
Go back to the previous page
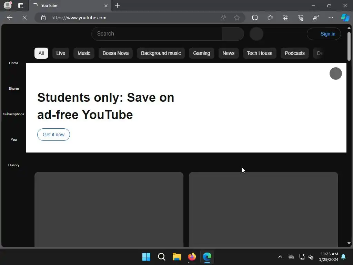click(x=9, y=18)
